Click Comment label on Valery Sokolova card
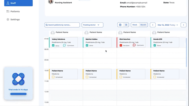This screenshot has height=106, width=189. pyautogui.click(x=71, y=45)
